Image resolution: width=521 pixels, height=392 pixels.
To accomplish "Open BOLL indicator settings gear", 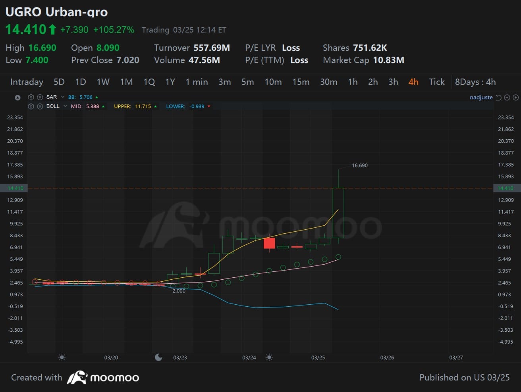I will pos(31,106).
